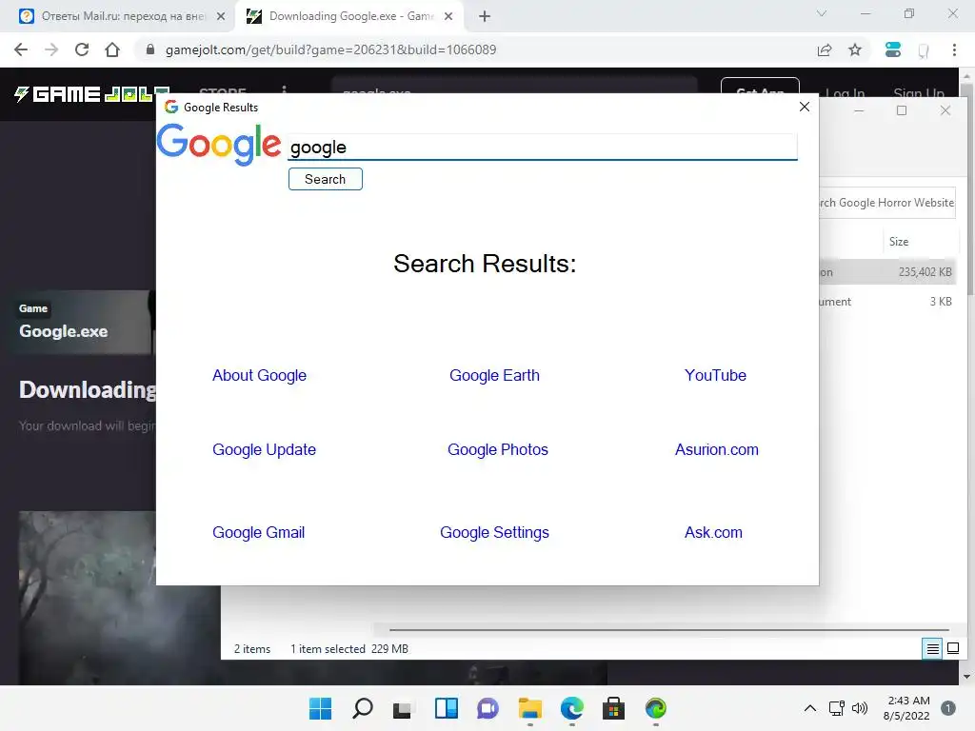This screenshot has width=975, height=731.
Task: Open the volume icon in system tray
Action: (860, 708)
